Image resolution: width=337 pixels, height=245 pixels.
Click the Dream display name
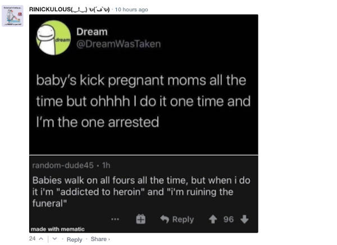(x=96, y=32)
